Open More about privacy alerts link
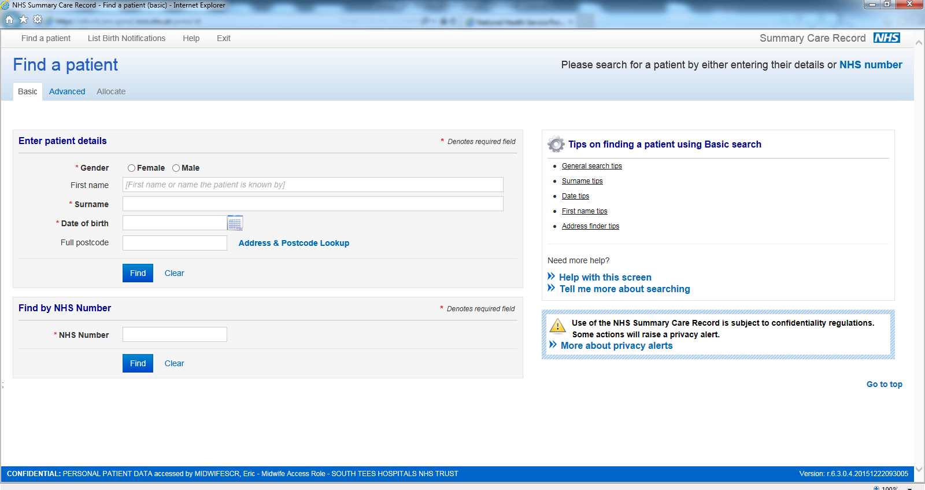The image size is (925, 490). click(x=617, y=345)
